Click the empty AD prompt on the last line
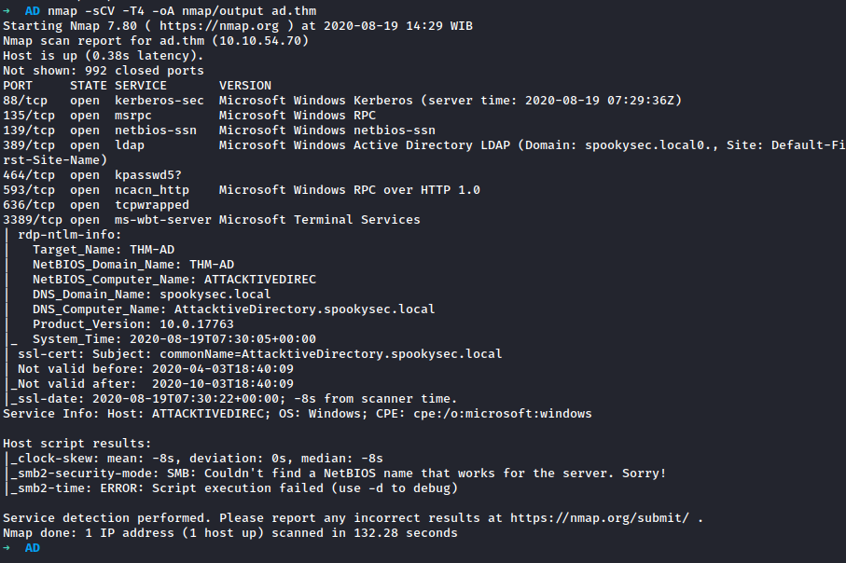 click(32, 547)
